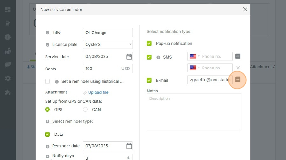This screenshot has width=286, height=160.
Task: Click the Upload file link
Action: click(x=98, y=92)
